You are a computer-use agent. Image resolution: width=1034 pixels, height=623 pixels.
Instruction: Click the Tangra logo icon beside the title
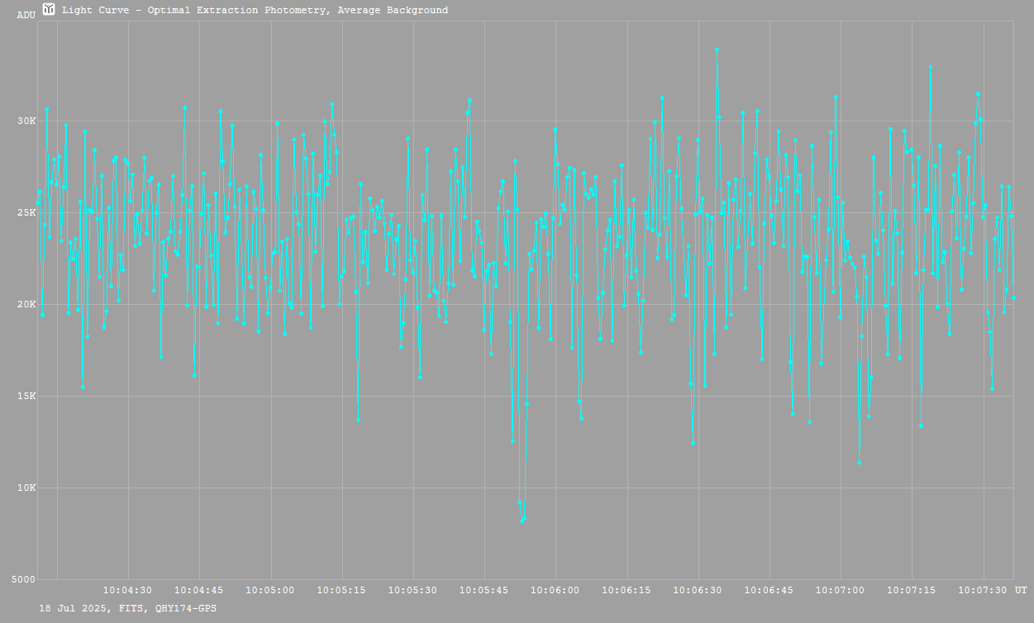click(x=50, y=10)
